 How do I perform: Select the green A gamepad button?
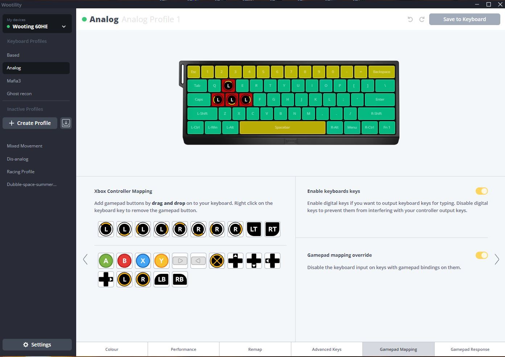pyautogui.click(x=106, y=261)
